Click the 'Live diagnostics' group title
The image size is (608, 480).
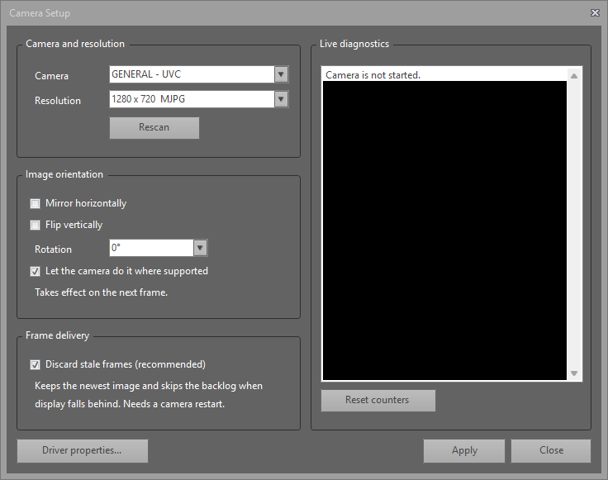354,44
